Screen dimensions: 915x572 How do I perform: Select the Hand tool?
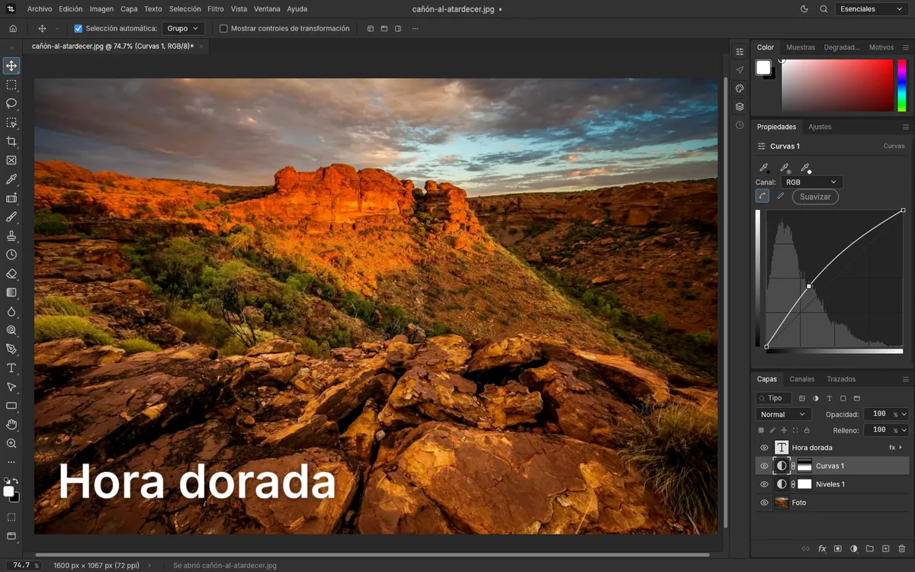(11, 424)
